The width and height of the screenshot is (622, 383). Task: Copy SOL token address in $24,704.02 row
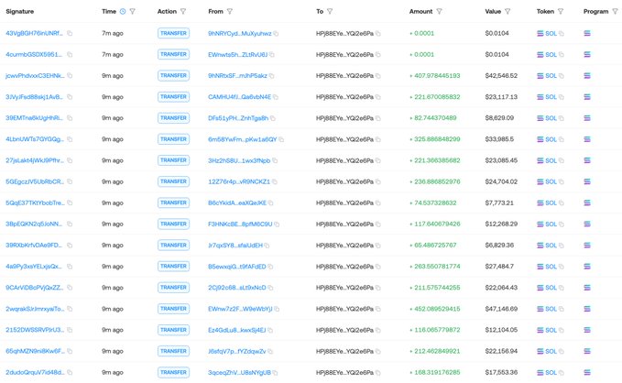coord(562,181)
